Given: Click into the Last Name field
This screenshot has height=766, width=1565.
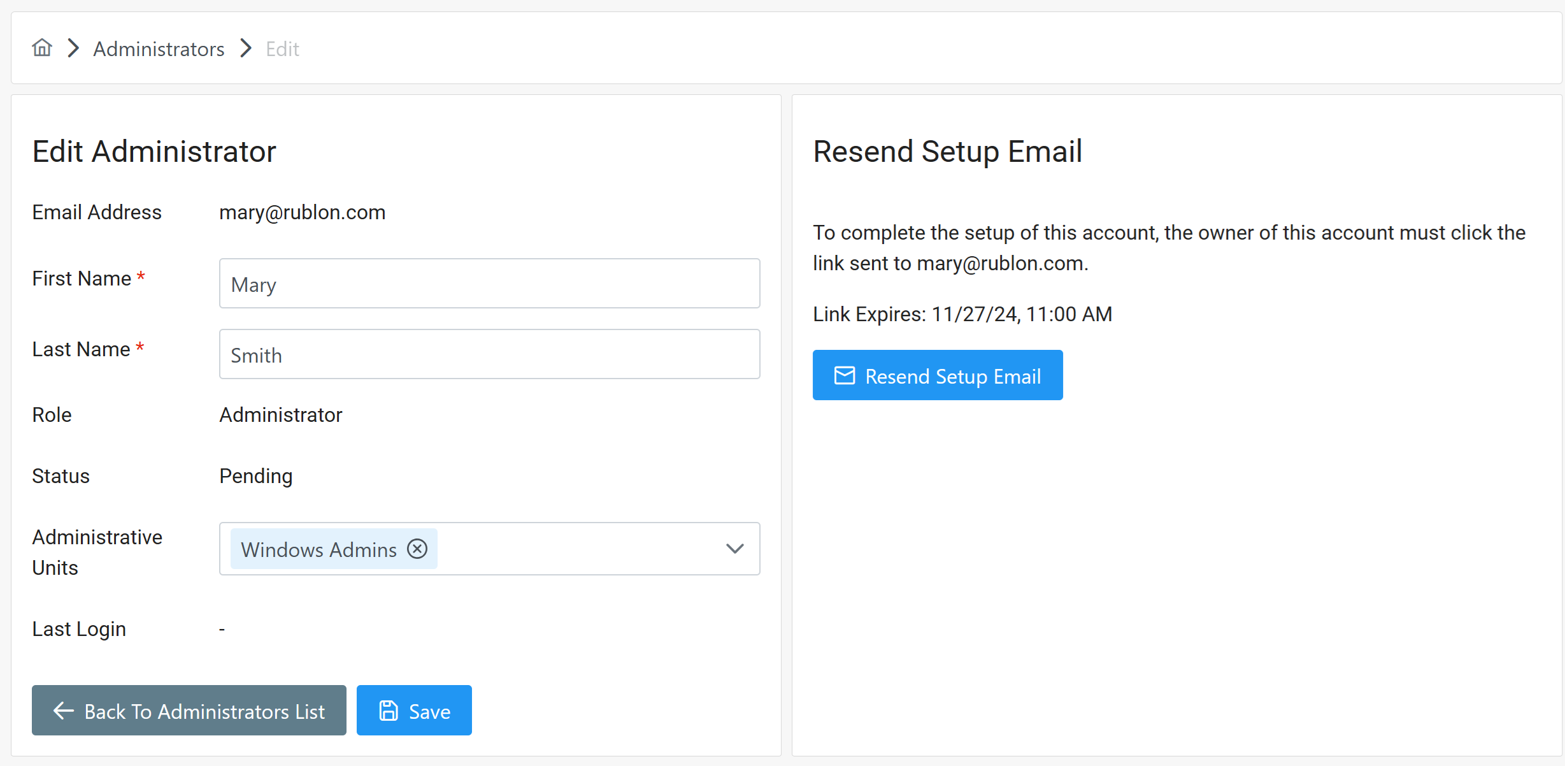Looking at the screenshot, I should tap(489, 354).
